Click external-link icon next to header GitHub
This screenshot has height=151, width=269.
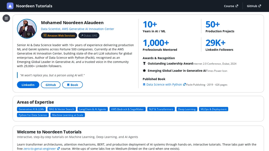(x=260, y=6)
